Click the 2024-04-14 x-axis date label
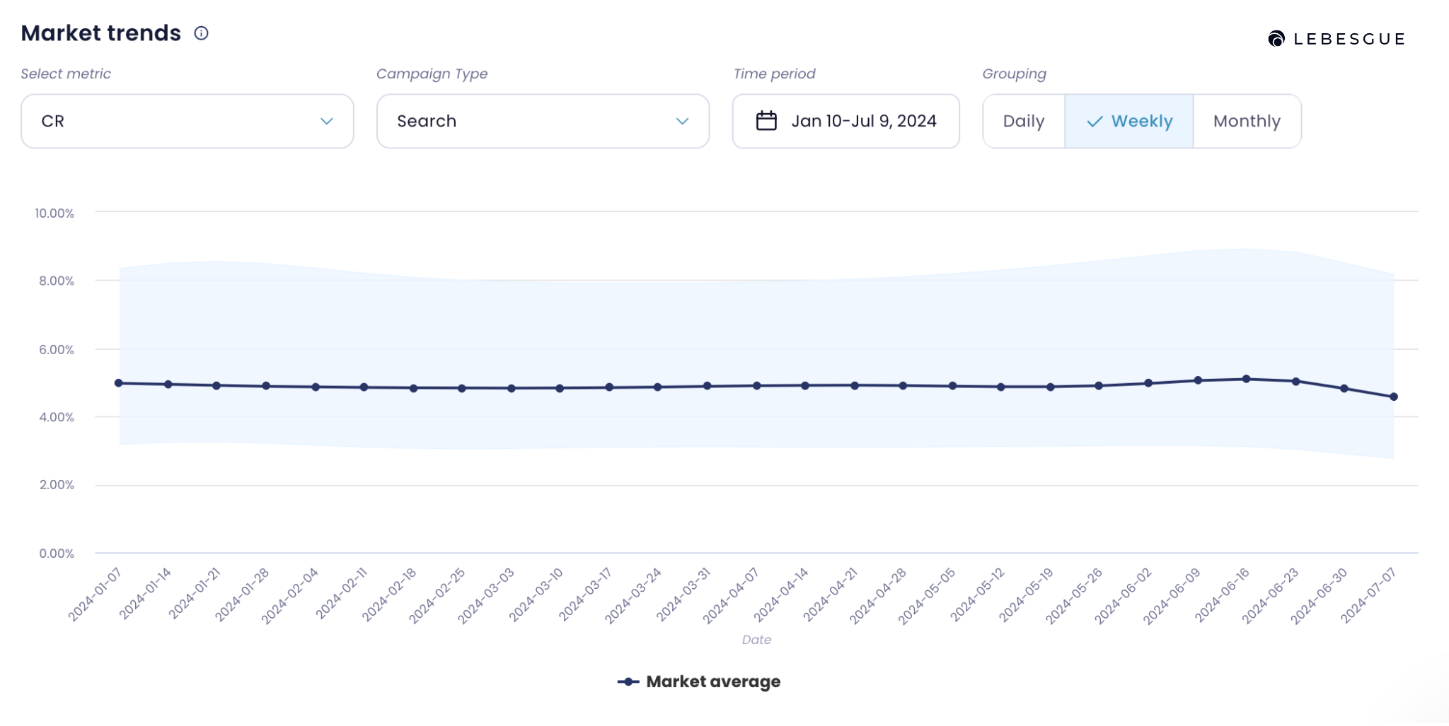The image size is (1449, 726). 781,595
